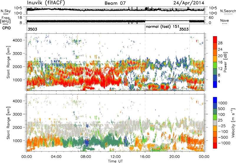The image size is (236, 163).
Task: Click the left '10^5' noise axis tick
Action: pos(18,8)
